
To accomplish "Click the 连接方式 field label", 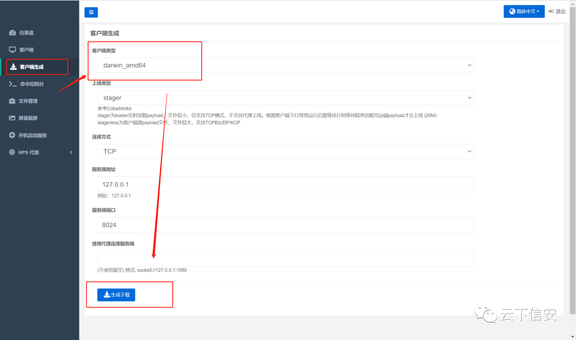I will tap(101, 136).
